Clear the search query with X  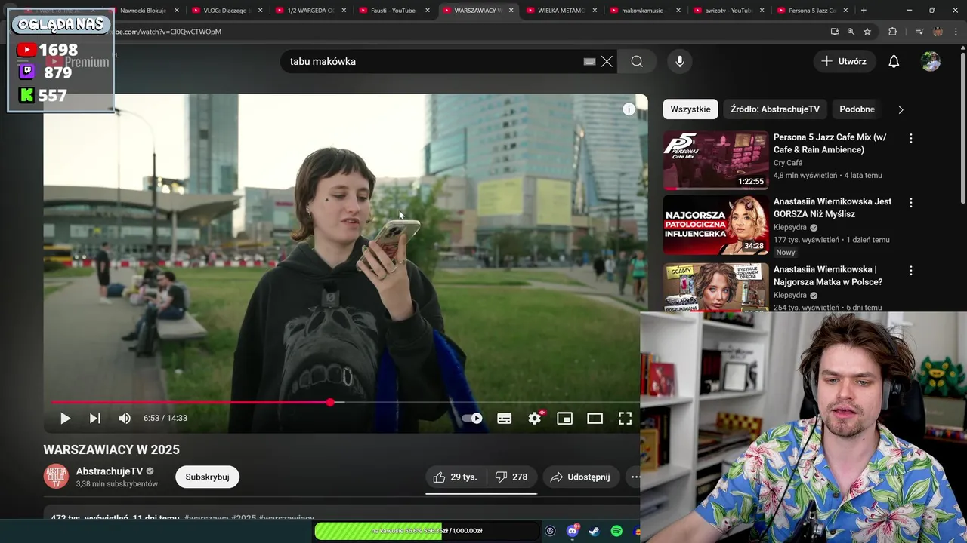tap(607, 61)
